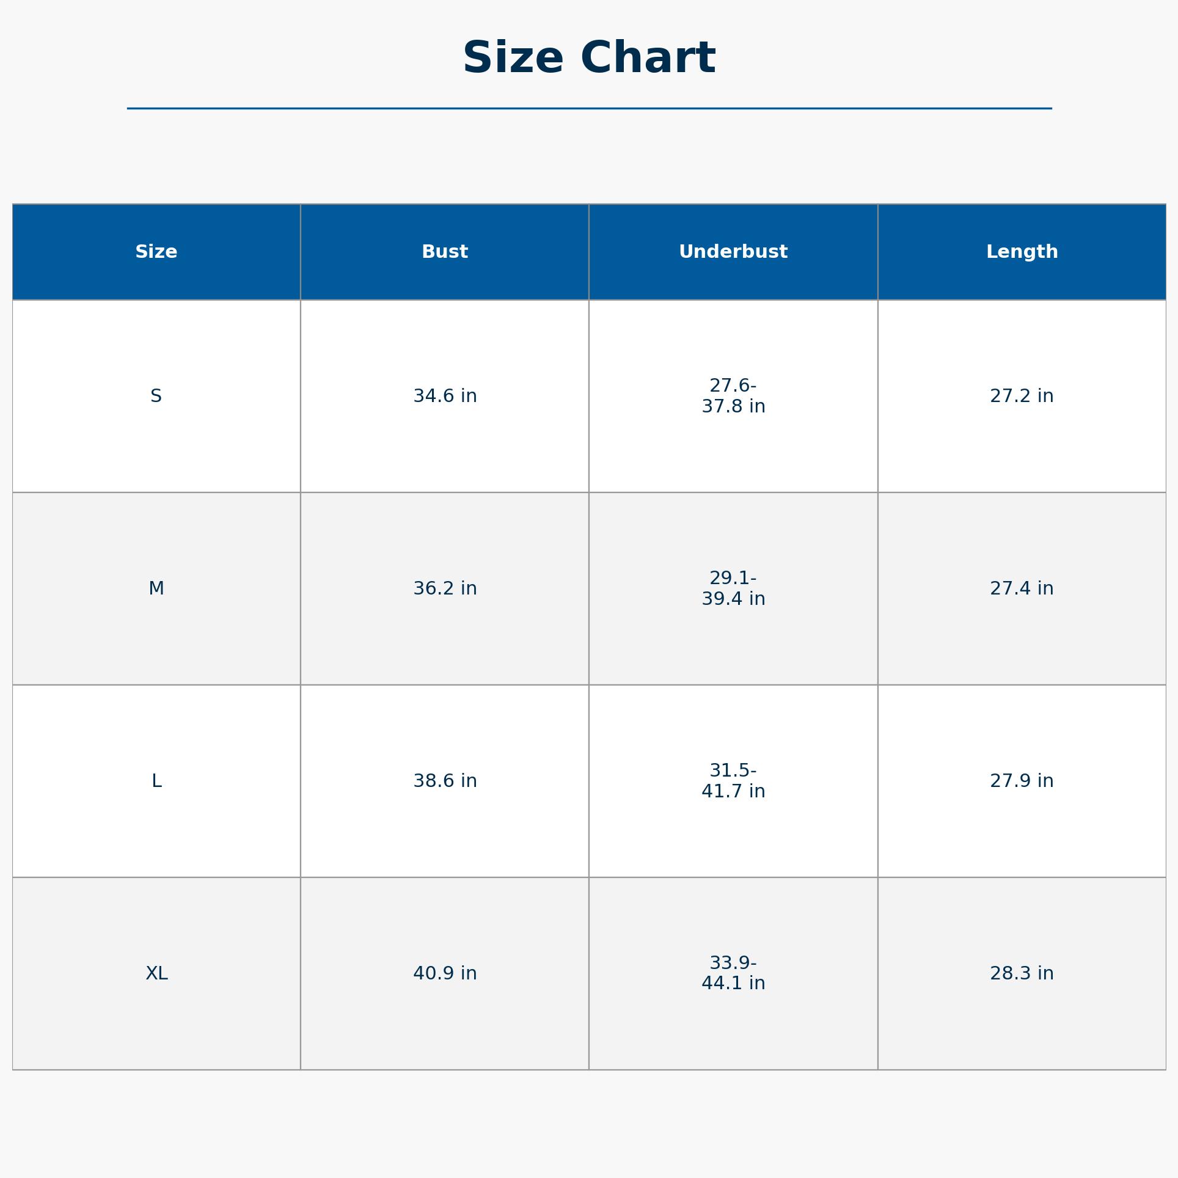Viewport: 1178px width, 1178px height.
Task: Select the 38.6 in bust cell
Action: [445, 781]
